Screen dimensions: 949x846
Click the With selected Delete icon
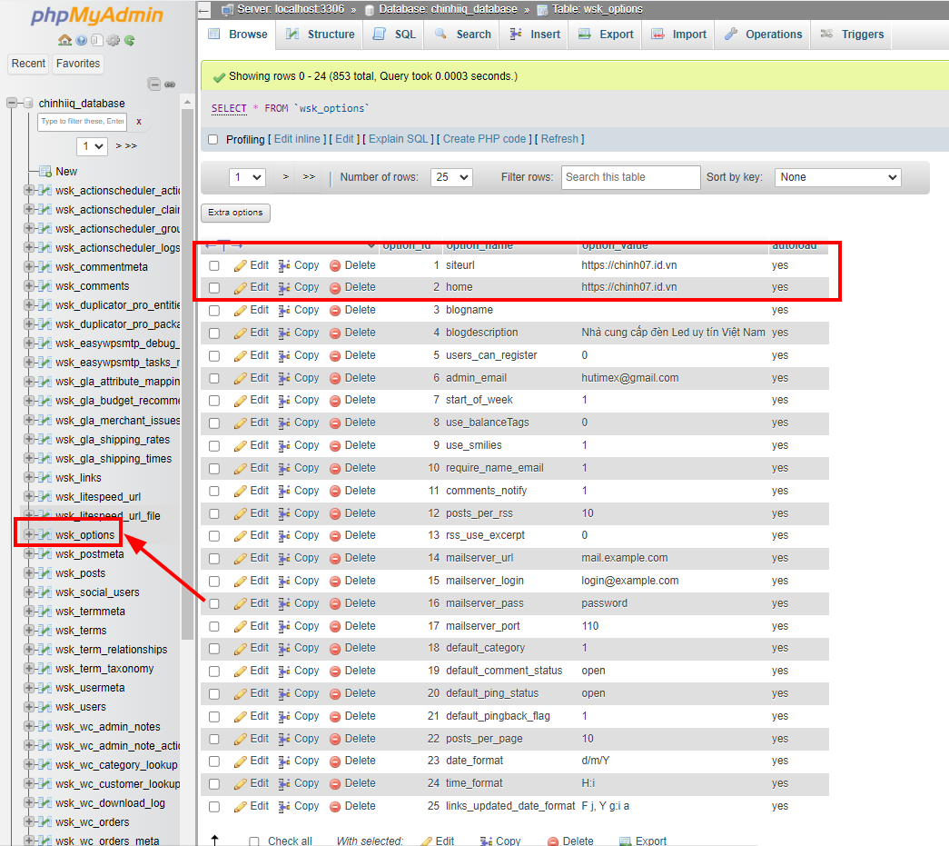click(552, 841)
